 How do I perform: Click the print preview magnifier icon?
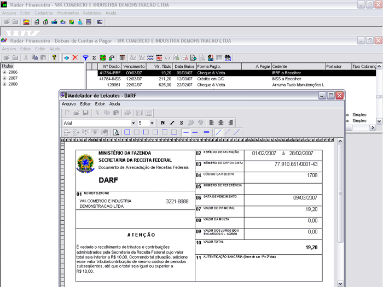(115, 132)
